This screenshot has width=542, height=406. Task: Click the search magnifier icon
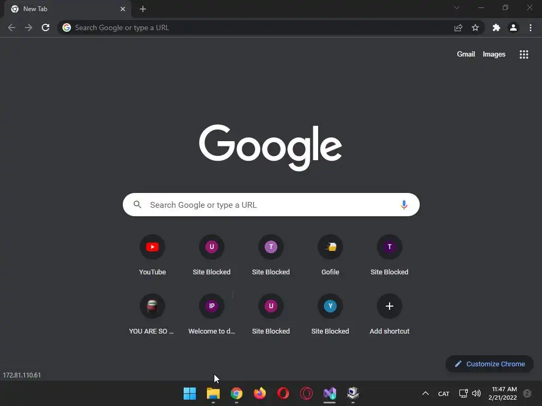[138, 205]
